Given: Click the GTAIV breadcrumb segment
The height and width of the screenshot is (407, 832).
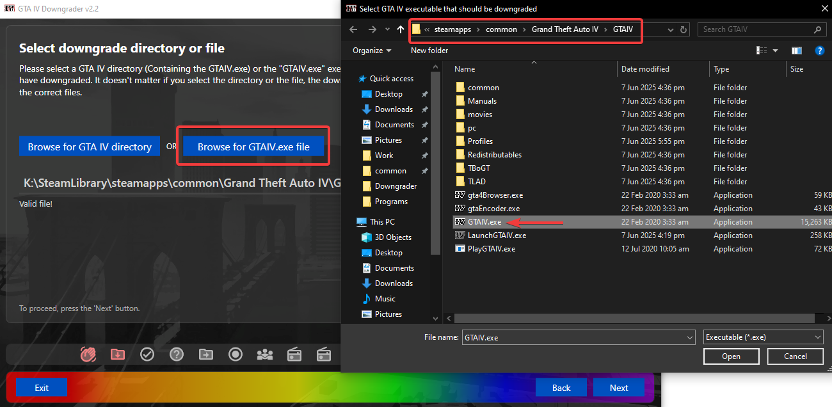Looking at the screenshot, I should pos(623,29).
